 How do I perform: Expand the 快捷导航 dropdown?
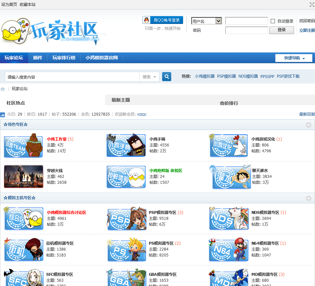[x=294, y=58]
